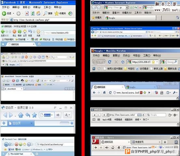The height and width of the screenshot is (156, 180).
Task: Open 历史 menu in Mozilla Firefox
Action: (126, 56)
